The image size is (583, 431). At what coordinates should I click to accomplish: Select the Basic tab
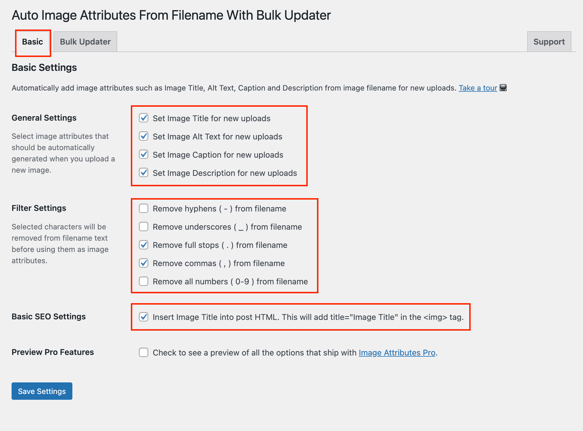pyautogui.click(x=32, y=42)
